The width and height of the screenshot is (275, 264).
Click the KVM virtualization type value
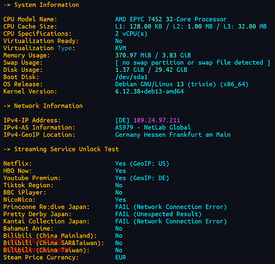120,48
